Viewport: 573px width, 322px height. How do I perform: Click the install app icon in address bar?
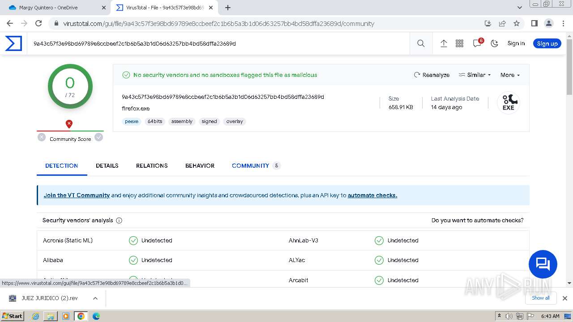pyautogui.click(x=488, y=24)
